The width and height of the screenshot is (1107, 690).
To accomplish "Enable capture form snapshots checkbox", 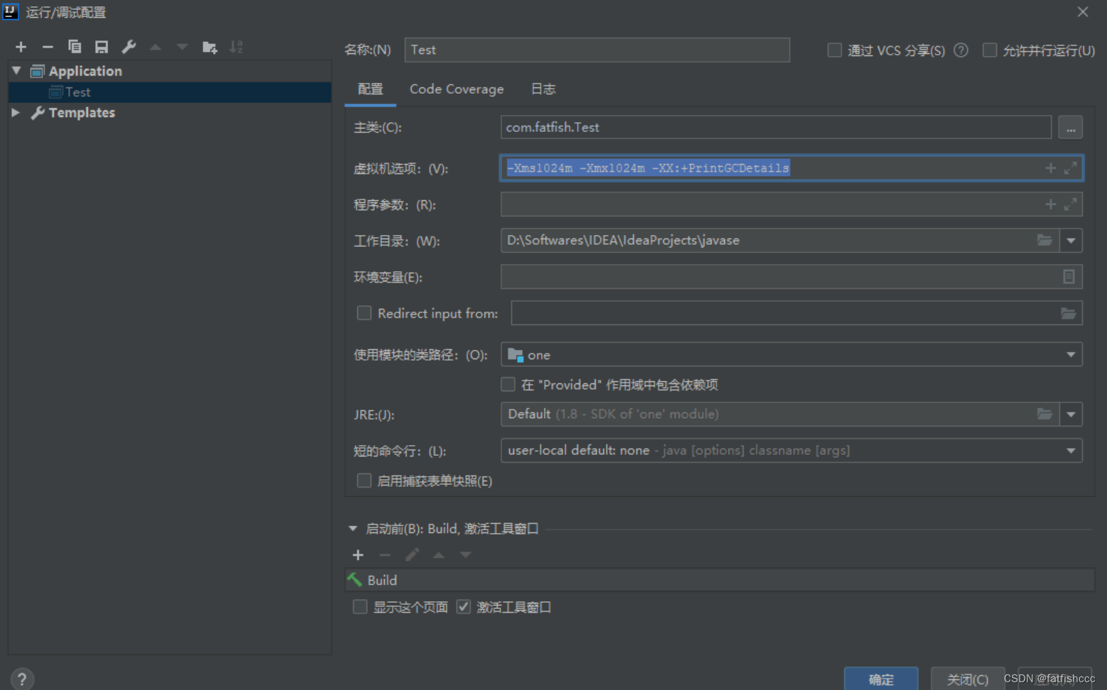I will tap(364, 481).
